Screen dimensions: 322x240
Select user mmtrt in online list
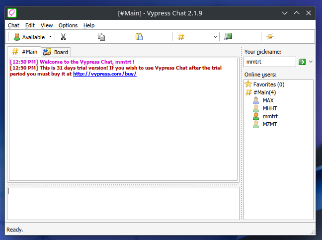pyautogui.click(x=270, y=116)
